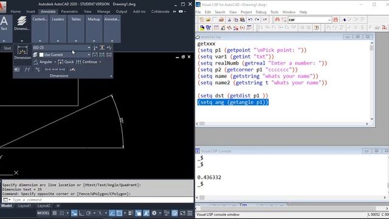
Task: Open the Dimension panel icon in ribbon
Action: (x=22, y=24)
